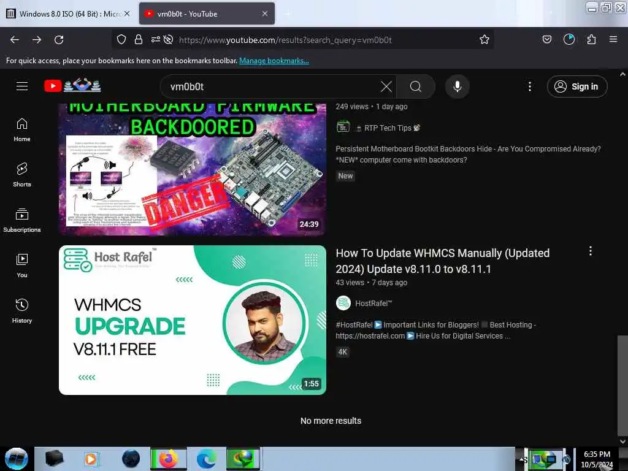Click the Persistent Motherboard Bootkit description text
The width and height of the screenshot is (628, 471).
coord(468,154)
